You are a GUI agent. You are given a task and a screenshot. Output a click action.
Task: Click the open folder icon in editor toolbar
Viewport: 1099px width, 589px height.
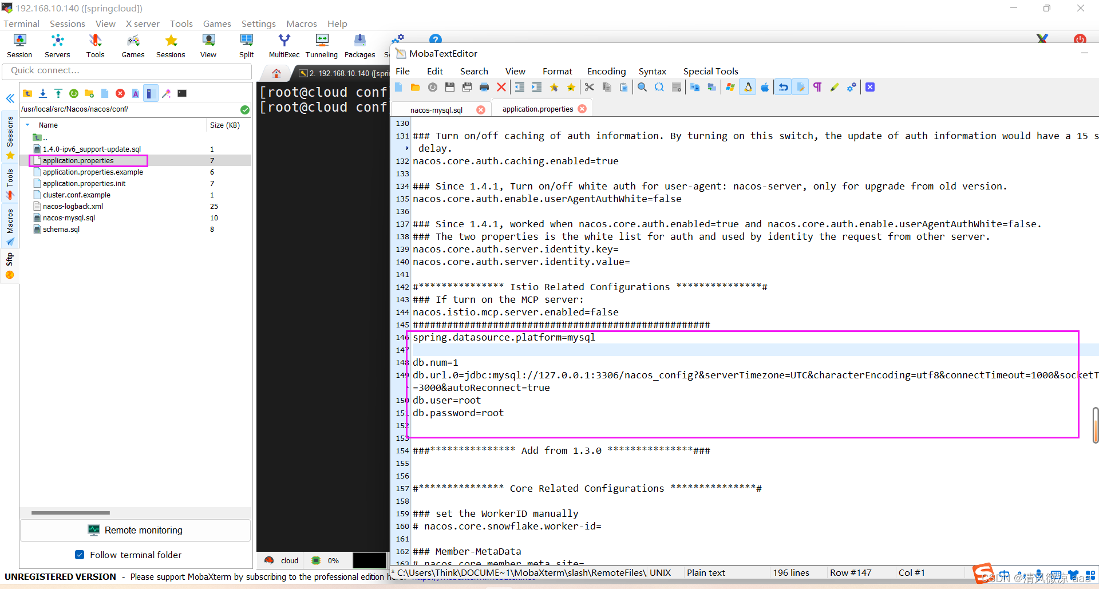pos(416,88)
